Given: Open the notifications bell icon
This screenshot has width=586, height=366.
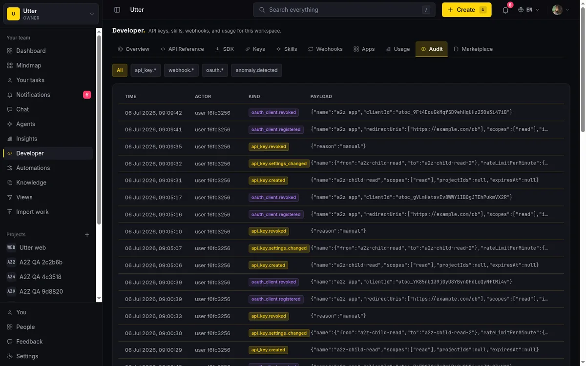Looking at the screenshot, I should (x=505, y=10).
